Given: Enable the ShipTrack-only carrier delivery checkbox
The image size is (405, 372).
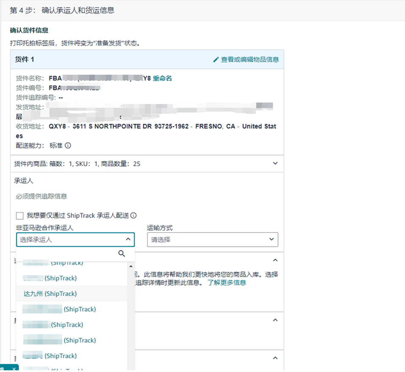Looking at the screenshot, I should coord(19,215).
